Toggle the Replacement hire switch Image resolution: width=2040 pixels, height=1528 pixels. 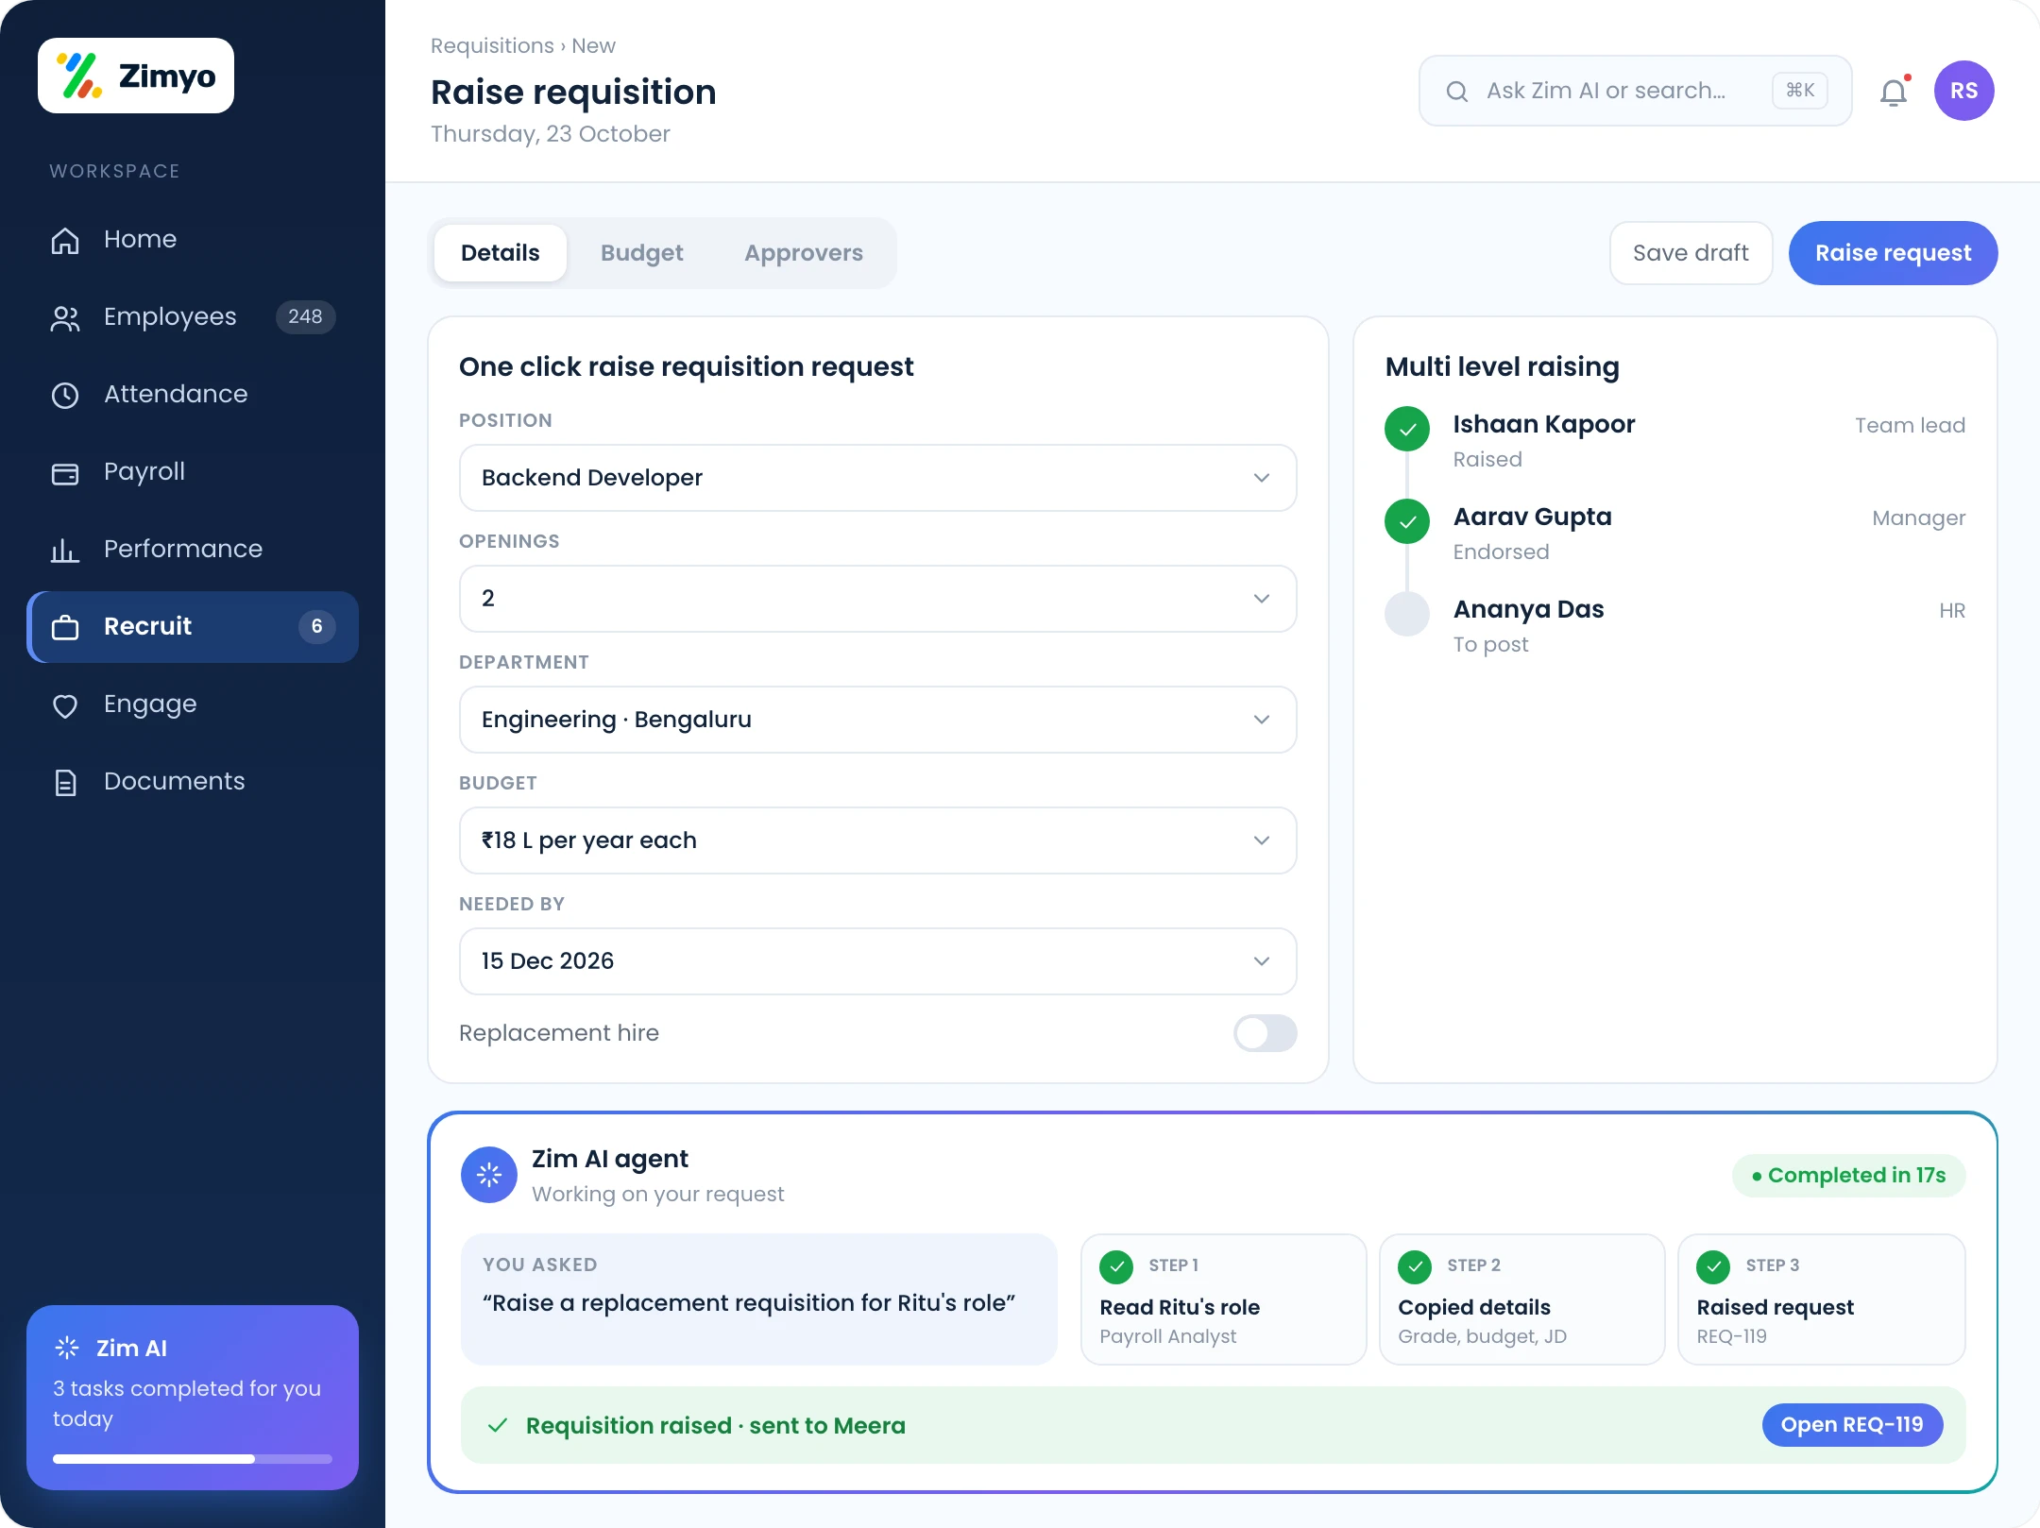1265,1033
